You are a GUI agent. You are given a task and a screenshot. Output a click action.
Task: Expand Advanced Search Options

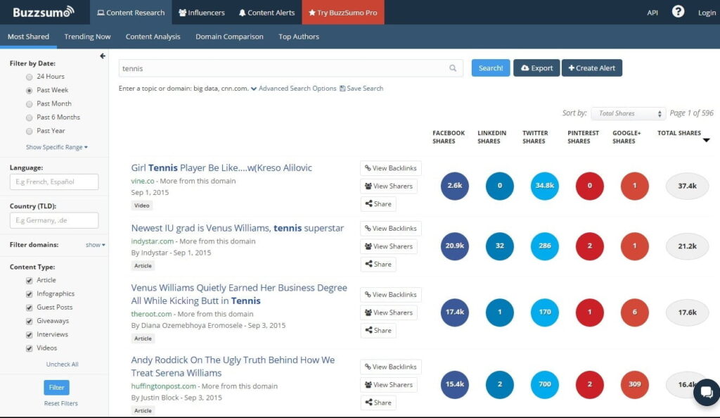pos(293,88)
